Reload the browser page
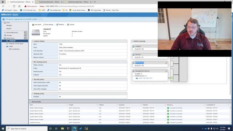The width and height of the screenshot is (233, 131). (x=14, y=6)
